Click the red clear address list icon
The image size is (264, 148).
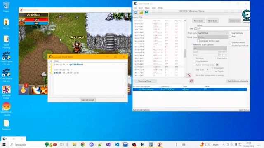pos(191,81)
